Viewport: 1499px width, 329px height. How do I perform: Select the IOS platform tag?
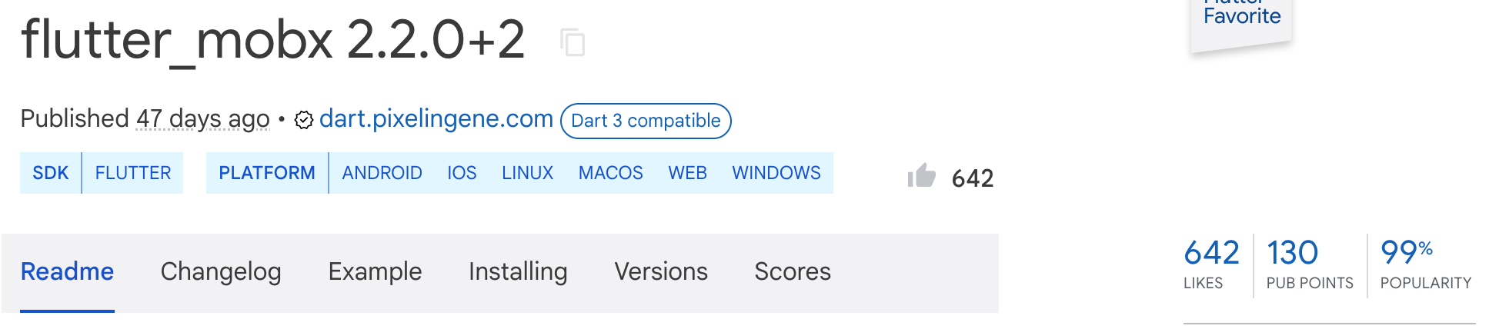coord(462,173)
